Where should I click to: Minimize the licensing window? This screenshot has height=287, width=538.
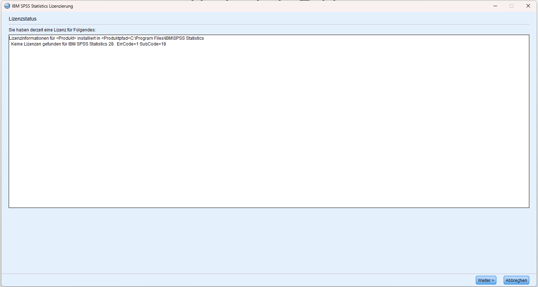(x=495, y=6)
